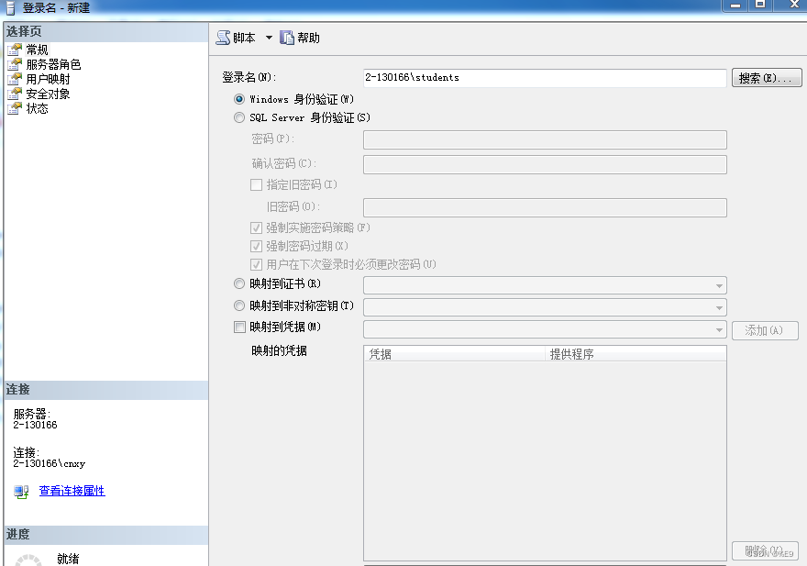Click the 脚本 label in the toolbar
Image resolution: width=807 pixels, height=566 pixels.
pyautogui.click(x=244, y=38)
